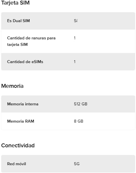Click the Es Dual SIM table row
The image size is (136, 173).
(68, 21)
